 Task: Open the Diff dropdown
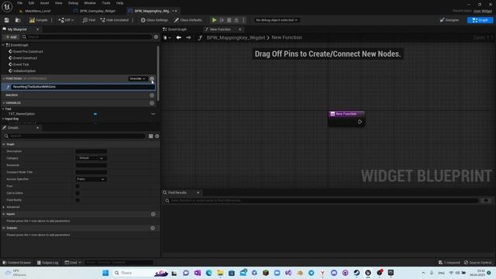click(x=66, y=20)
